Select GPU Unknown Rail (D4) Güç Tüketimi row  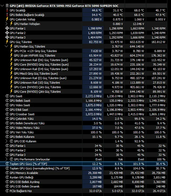tap(84, 69)
